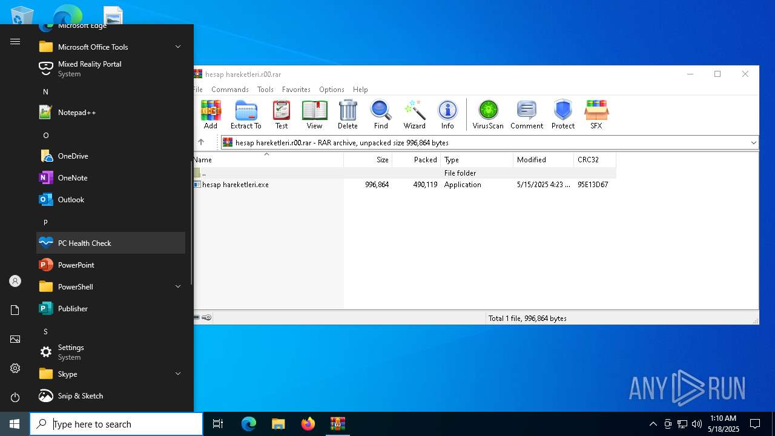Image resolution: width=775 pixels, height=436 pixels.
Task: Sort by Size column header
Action: (x=368, y=160)
